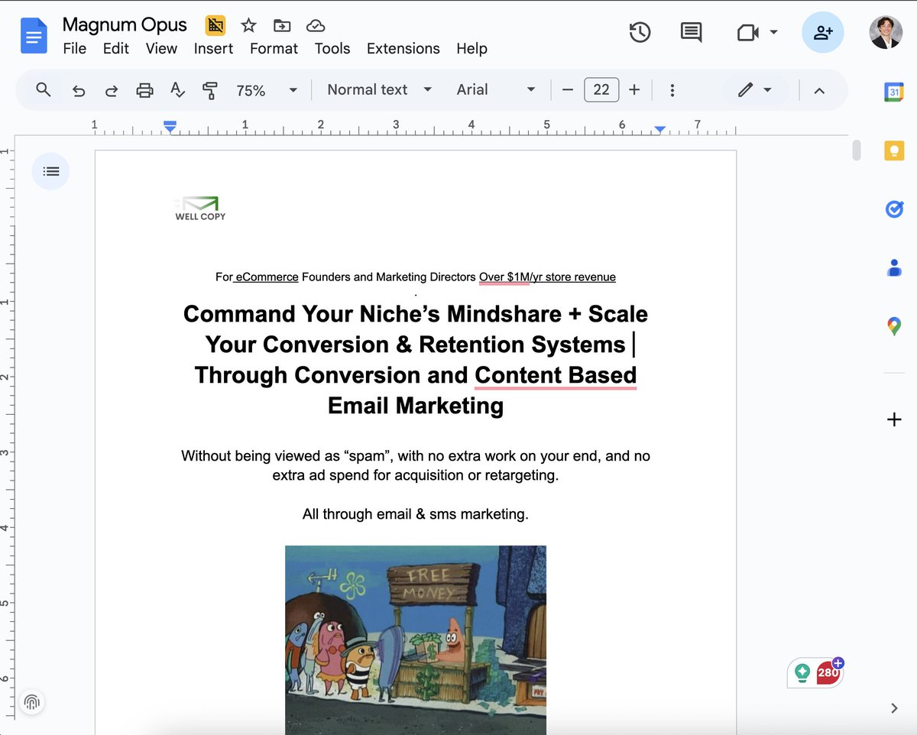
Task: Open Google Tasks side panel
Action: coord(894,209)
